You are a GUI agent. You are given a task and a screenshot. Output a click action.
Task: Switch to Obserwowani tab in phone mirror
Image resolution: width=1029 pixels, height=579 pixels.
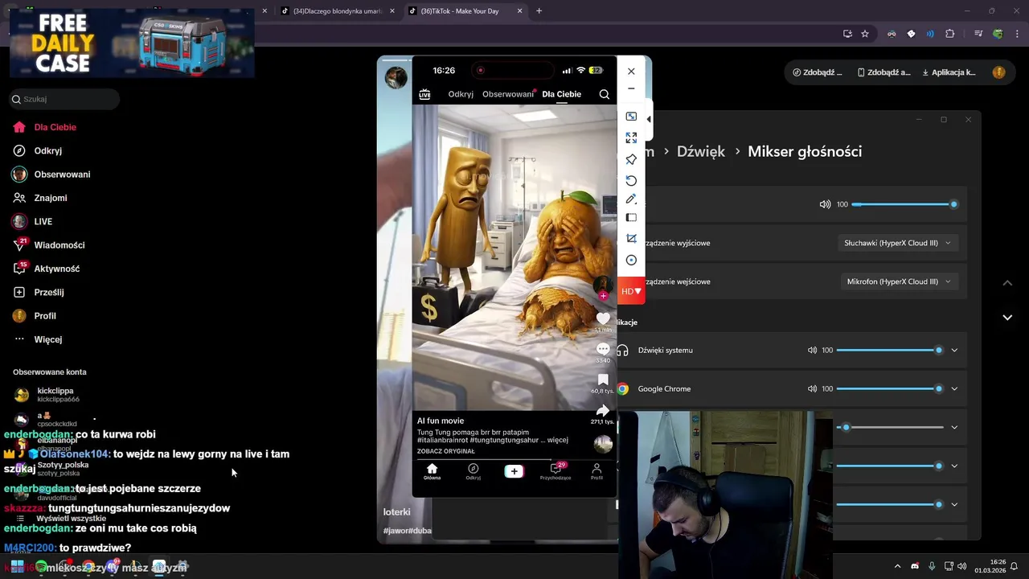pos(508,94)
